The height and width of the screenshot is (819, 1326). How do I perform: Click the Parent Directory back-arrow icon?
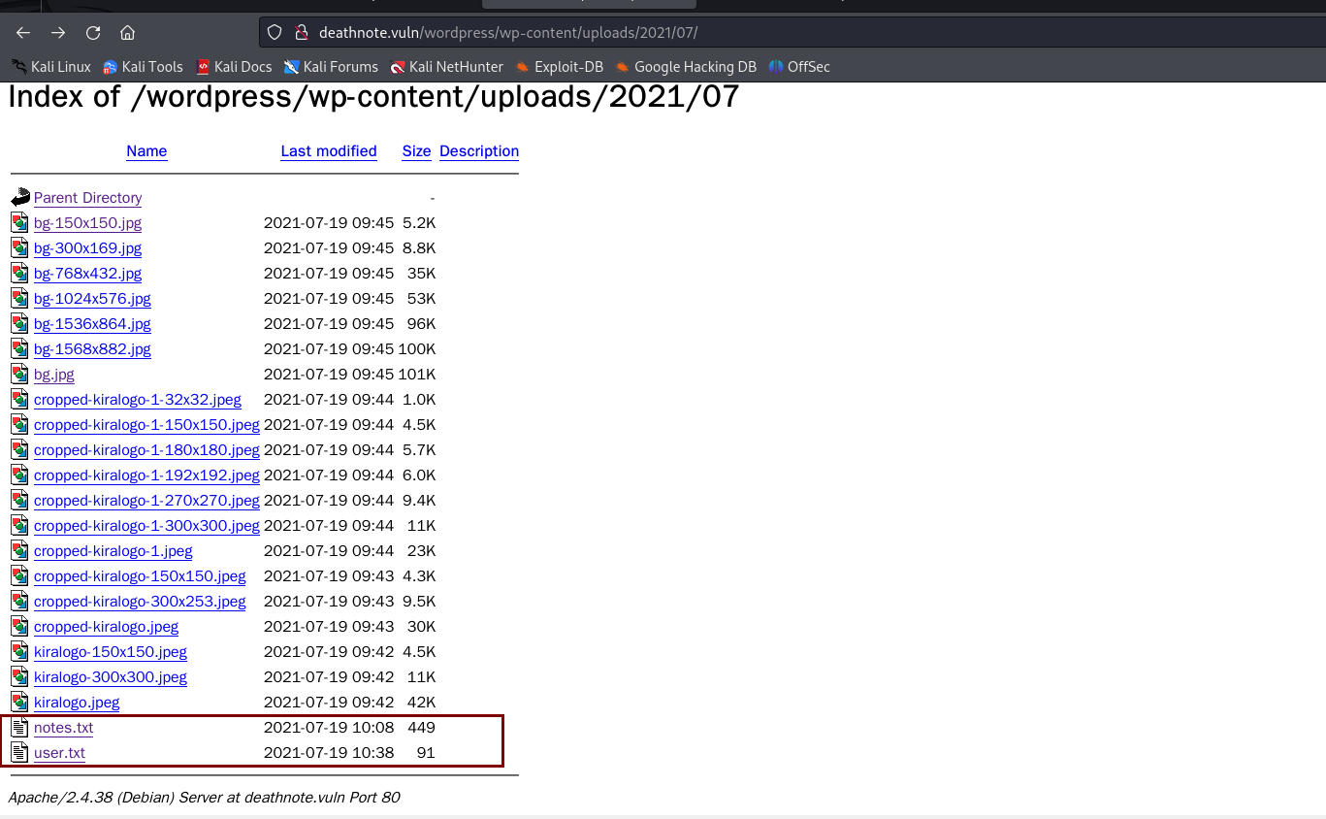[x=20, y=198]
